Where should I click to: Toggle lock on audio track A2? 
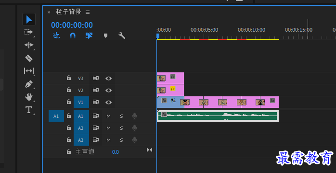(68, 128)
